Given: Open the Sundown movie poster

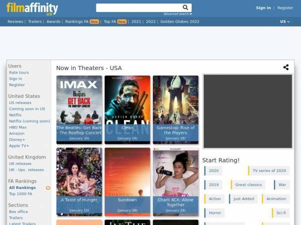Looking at the screenshot, I should (127, 182).
